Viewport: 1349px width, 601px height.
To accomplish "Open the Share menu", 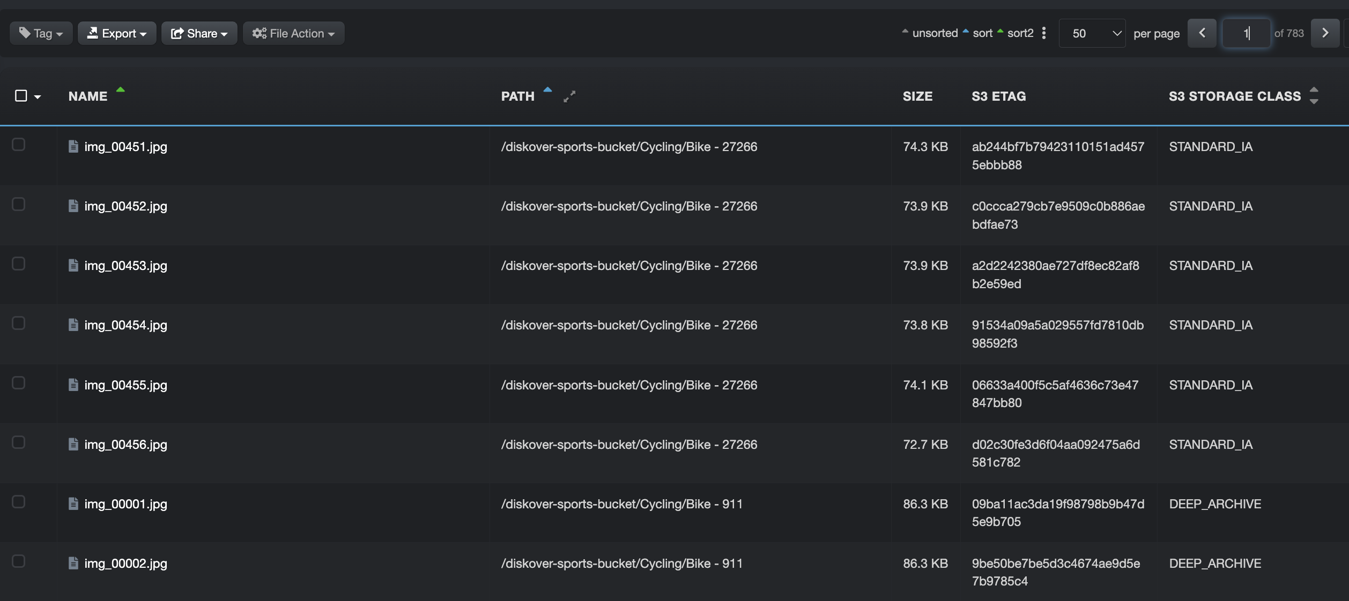I will (199, 33).
